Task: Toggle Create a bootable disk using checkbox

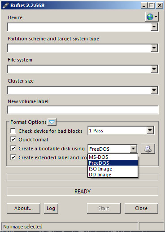Action: [x=13, y=149]
